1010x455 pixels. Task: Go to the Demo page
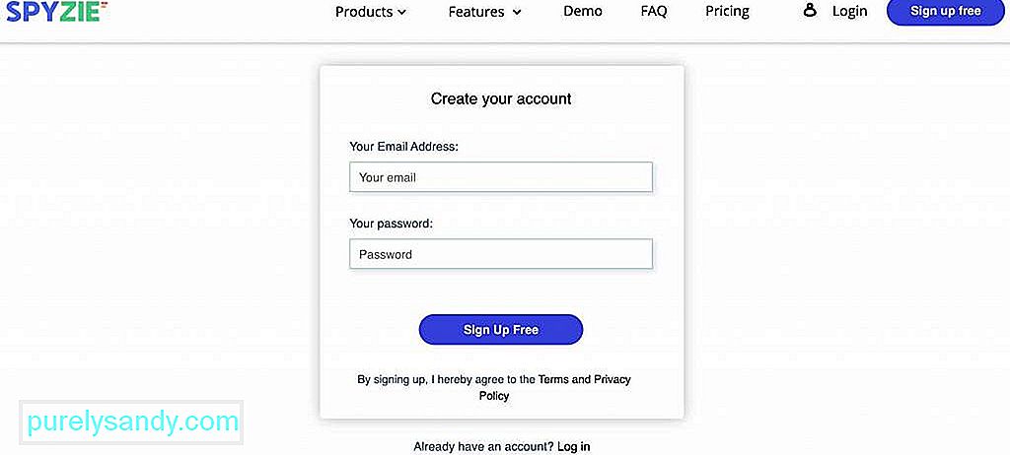(x=582, y=11)
